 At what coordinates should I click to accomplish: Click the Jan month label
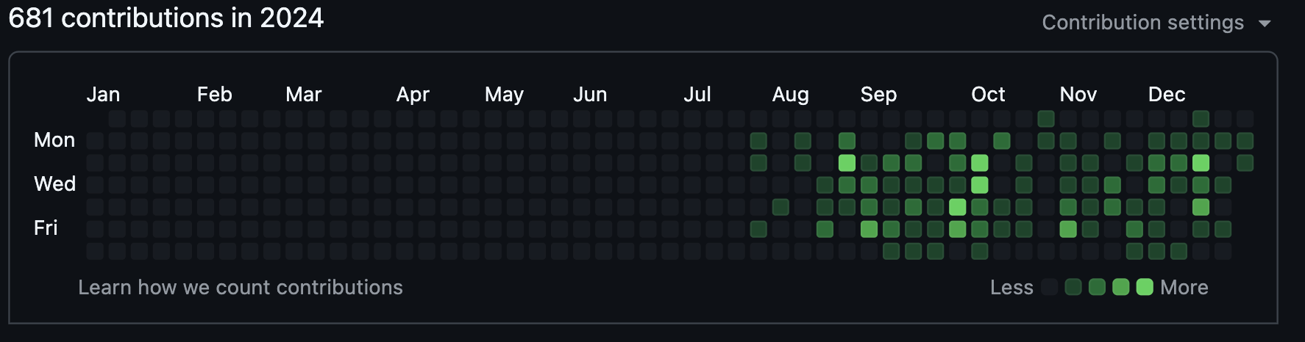pos(103,95)
